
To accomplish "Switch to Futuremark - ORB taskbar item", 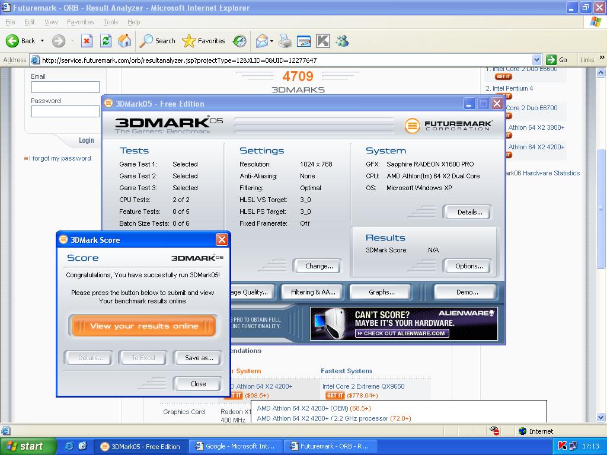I will pos(330,446).
